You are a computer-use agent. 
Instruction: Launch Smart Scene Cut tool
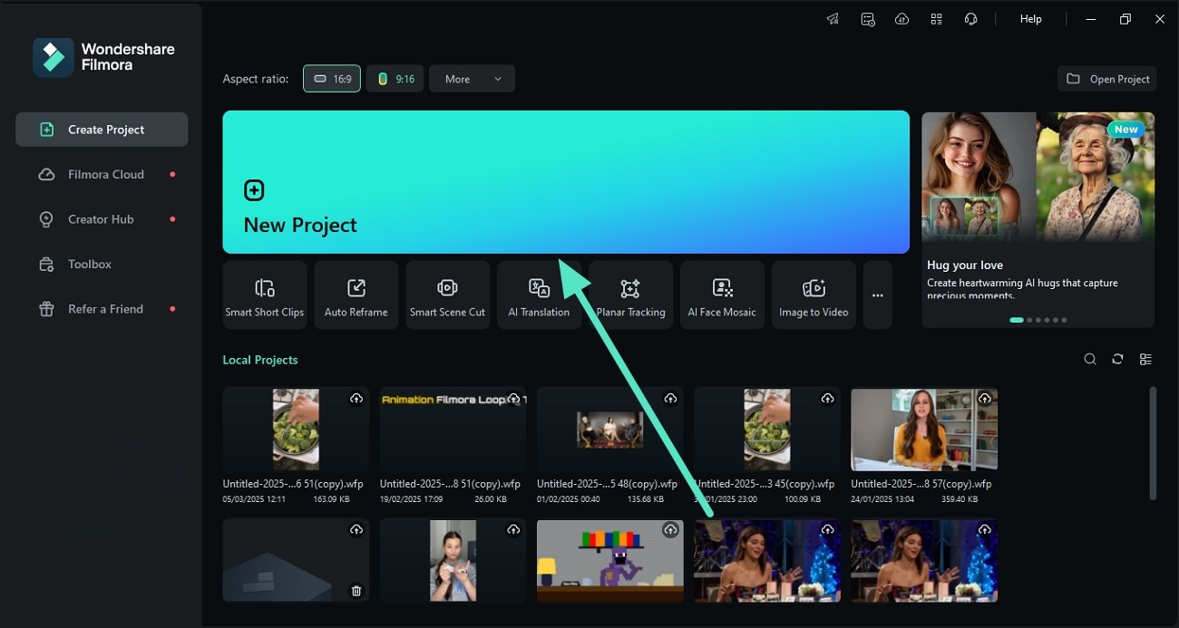click(x=448, y=295)
